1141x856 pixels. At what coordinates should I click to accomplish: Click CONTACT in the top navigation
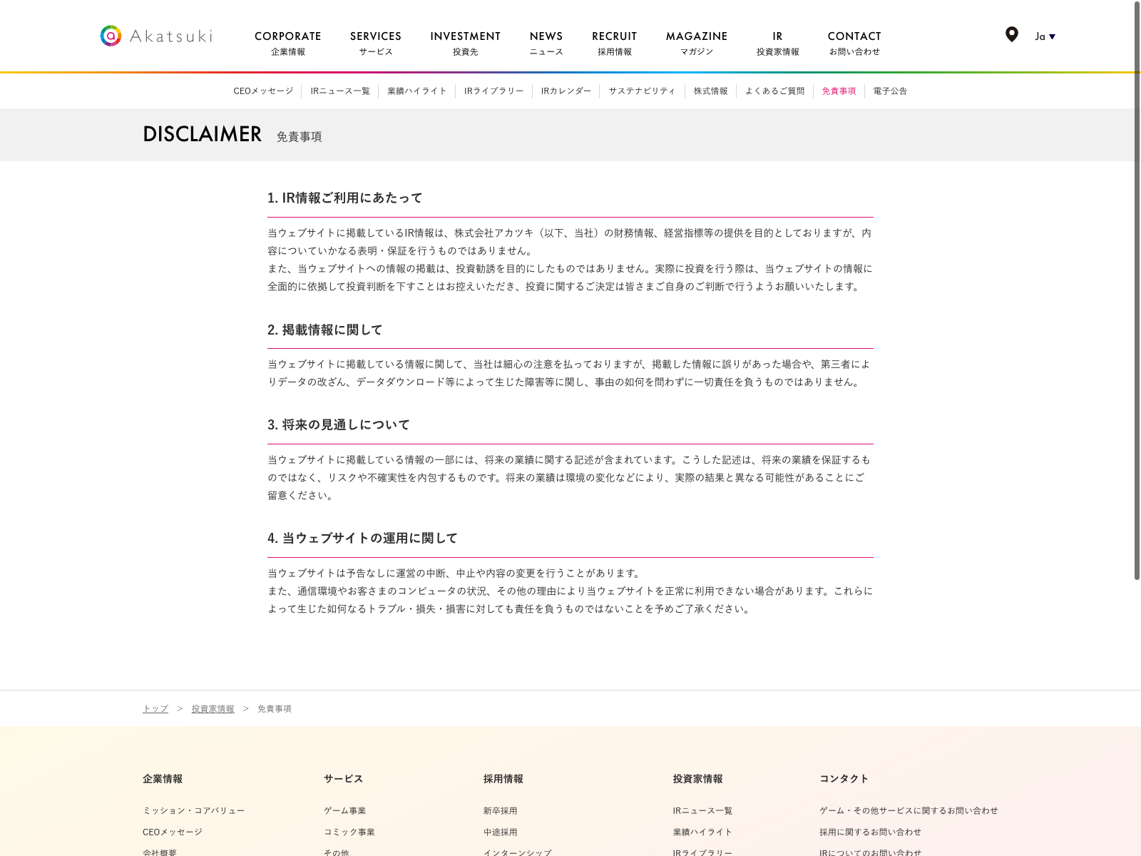pyautogui.click(x=854, y=42)
